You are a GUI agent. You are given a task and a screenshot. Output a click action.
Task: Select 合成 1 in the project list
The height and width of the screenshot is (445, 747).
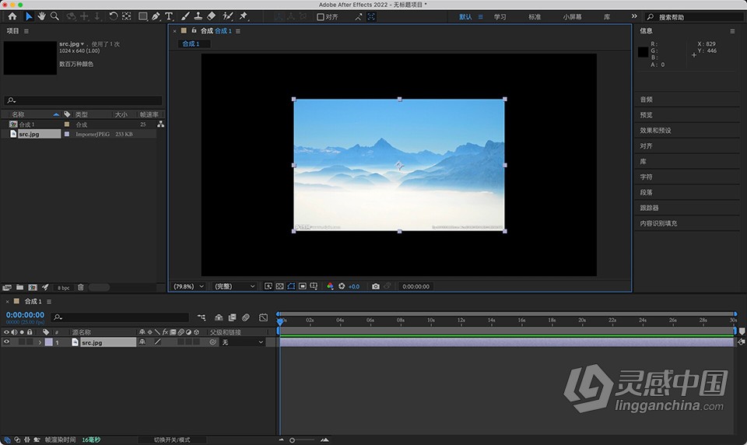click(x=26, y=124)
